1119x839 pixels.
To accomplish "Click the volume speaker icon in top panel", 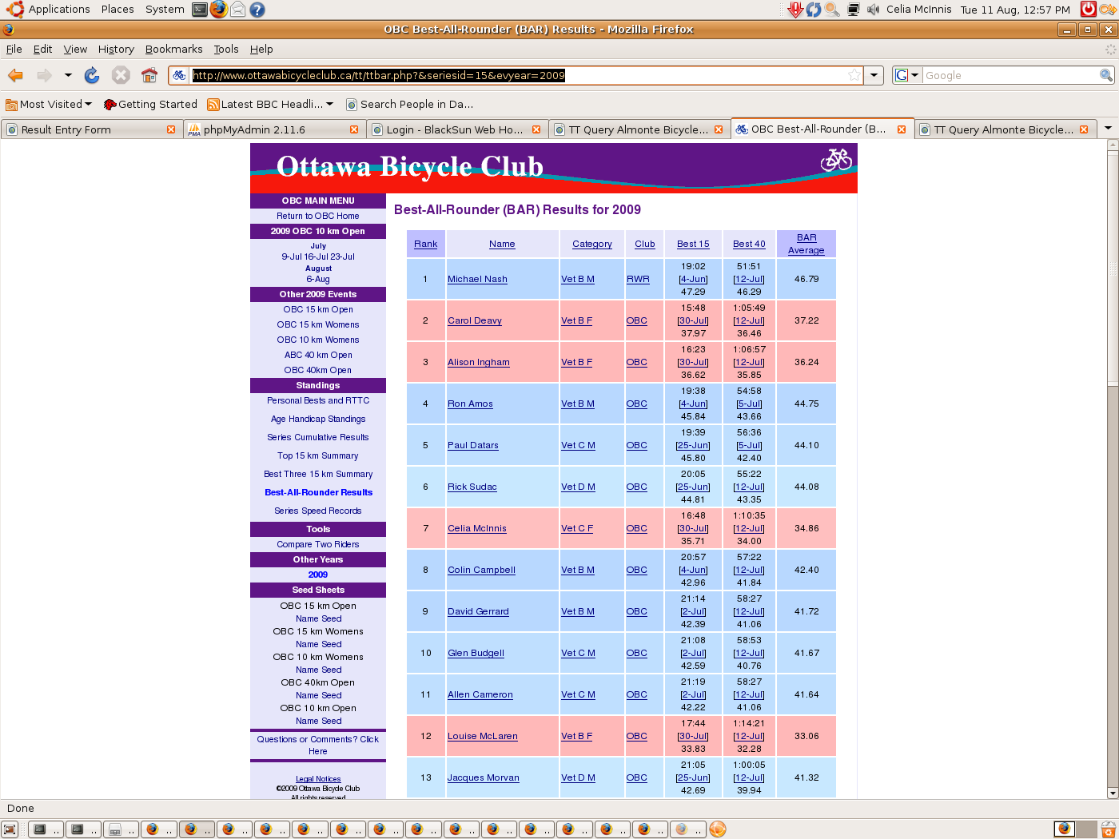I will click(x=873, y=10).
